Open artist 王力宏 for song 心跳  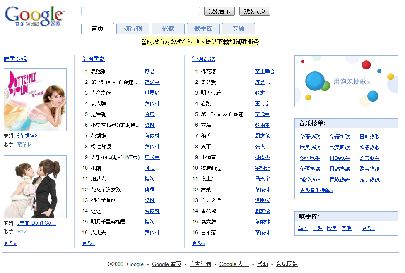coord(263,104)
